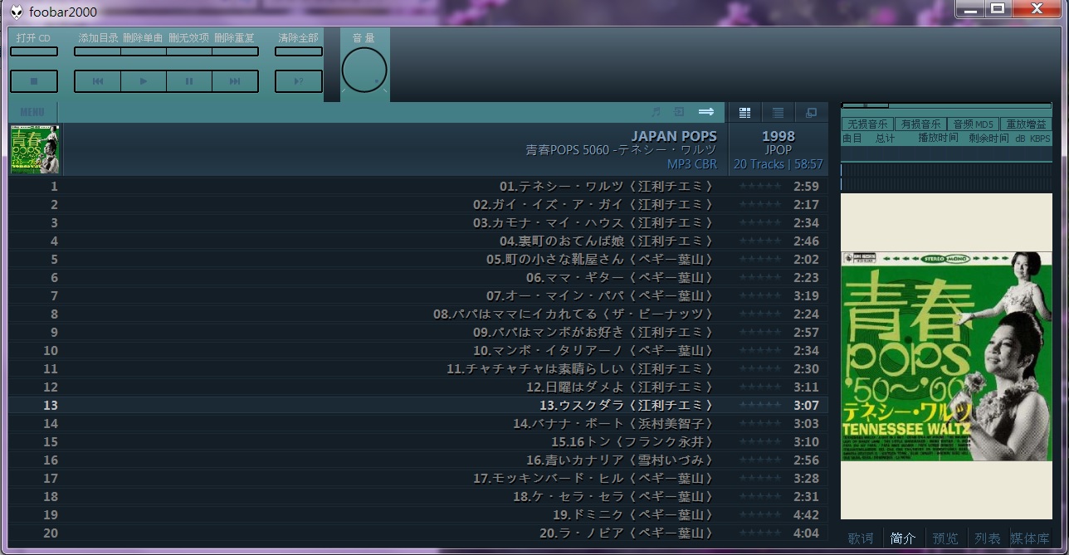Select track 13.ウスクダラ

(418, 406)
